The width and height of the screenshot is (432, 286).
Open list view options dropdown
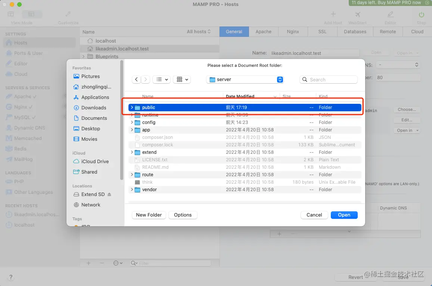point(162,80)
